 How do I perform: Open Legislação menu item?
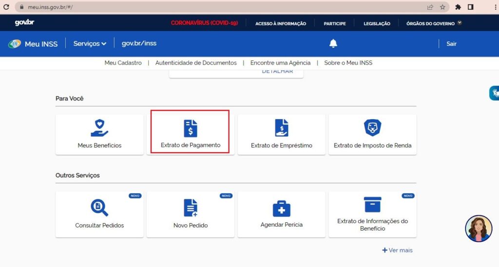377,23
